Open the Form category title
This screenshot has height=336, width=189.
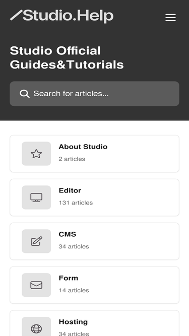(x=69, y=278)
